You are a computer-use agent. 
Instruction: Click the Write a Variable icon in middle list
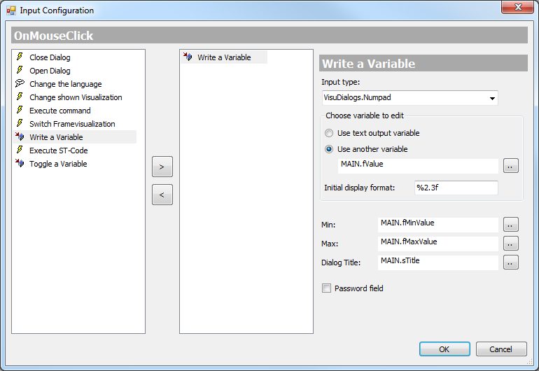(188, 57)
